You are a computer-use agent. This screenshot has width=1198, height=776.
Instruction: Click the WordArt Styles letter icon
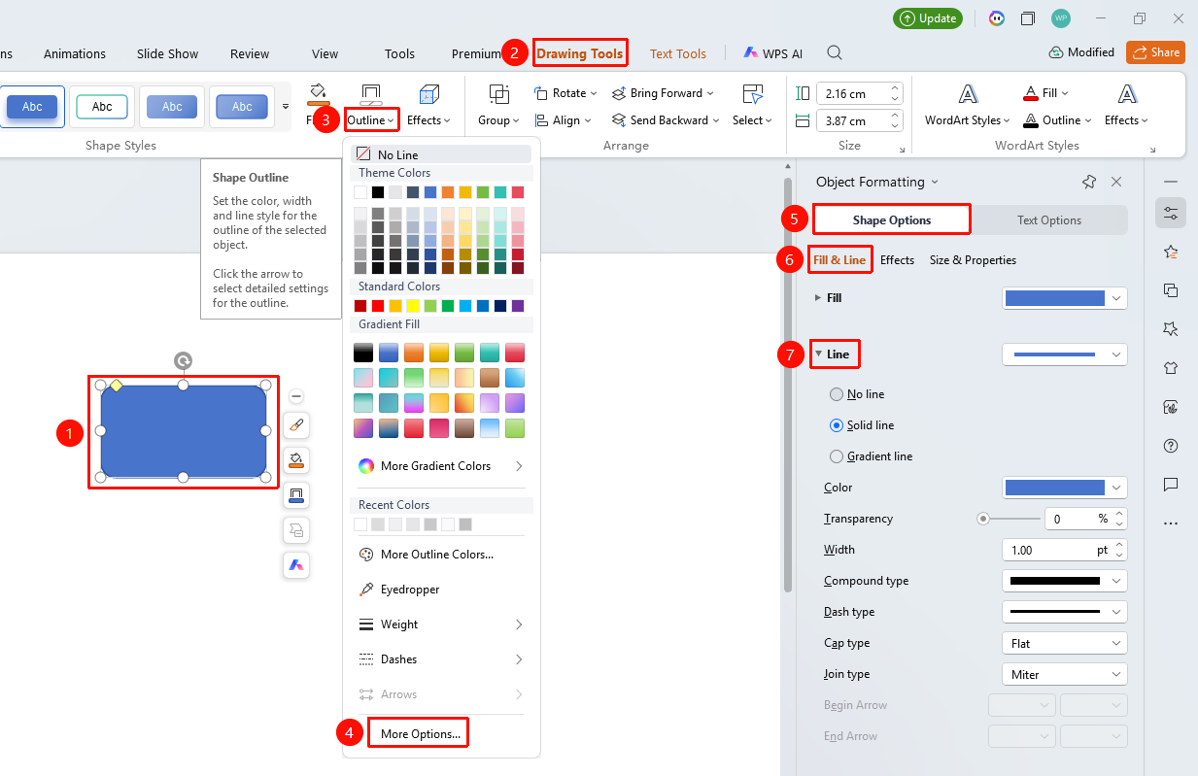point(968,94)
